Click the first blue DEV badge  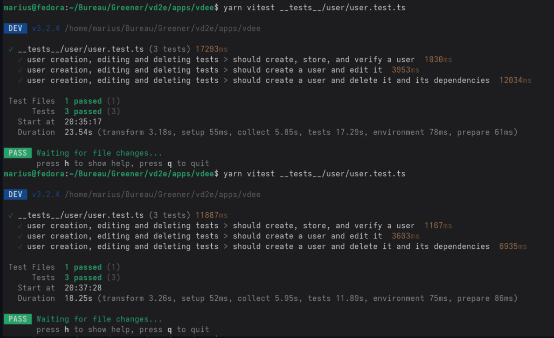pos(15,29)
